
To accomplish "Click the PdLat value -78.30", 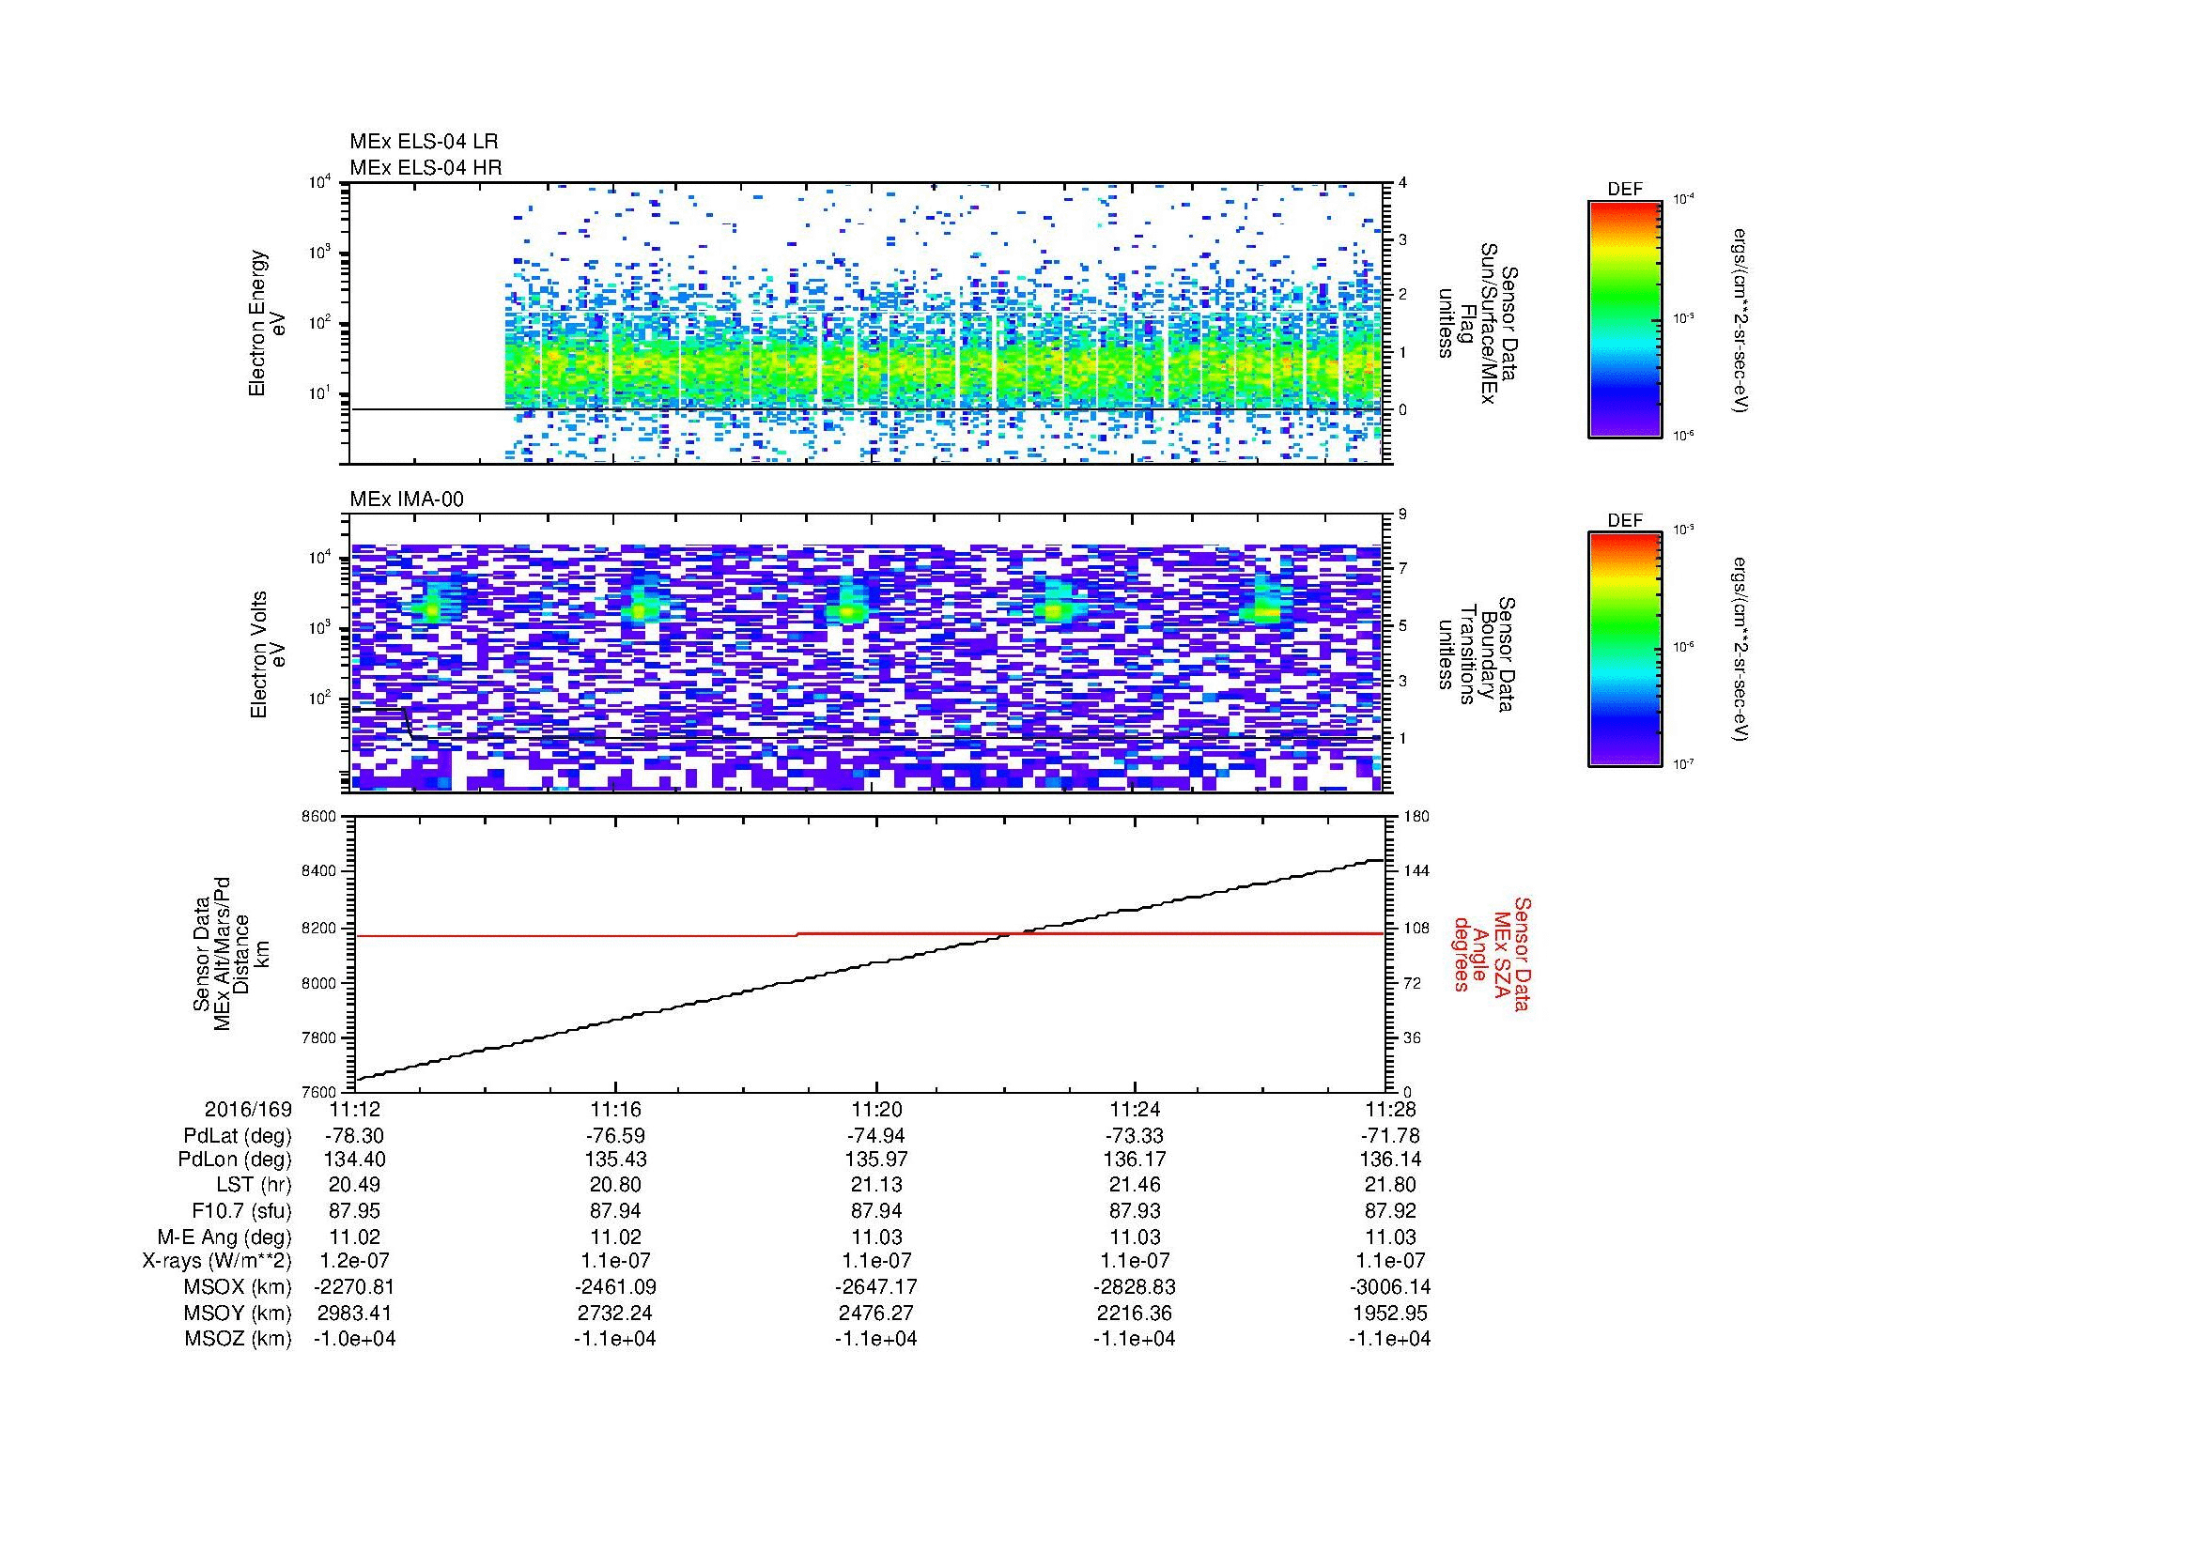I will (355, 1136).
